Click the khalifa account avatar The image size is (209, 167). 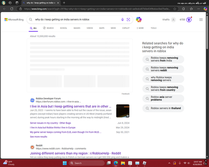click(x=173, y=20)
